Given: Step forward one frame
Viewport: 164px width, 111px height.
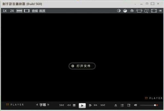Looking at the screenshot, I should pos(90,105).
